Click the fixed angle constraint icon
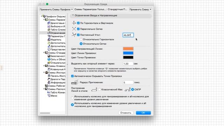Viewport: 224px width, 126px height. 74,35
